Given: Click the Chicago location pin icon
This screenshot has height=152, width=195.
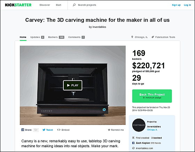Looking at the screenshot, I should pyautogui.click(x=132, y=37).
